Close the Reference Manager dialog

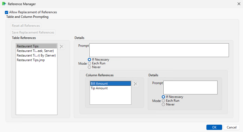pyautogui.click(x=239, y=4)
